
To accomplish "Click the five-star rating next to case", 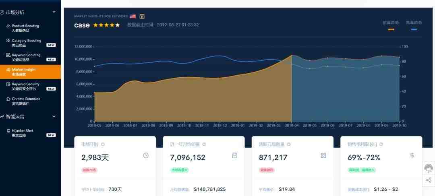I will pos(106,25).
